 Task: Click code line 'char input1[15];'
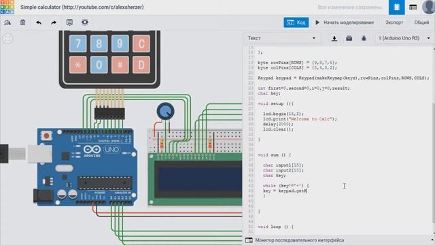[x=283, y=165]
